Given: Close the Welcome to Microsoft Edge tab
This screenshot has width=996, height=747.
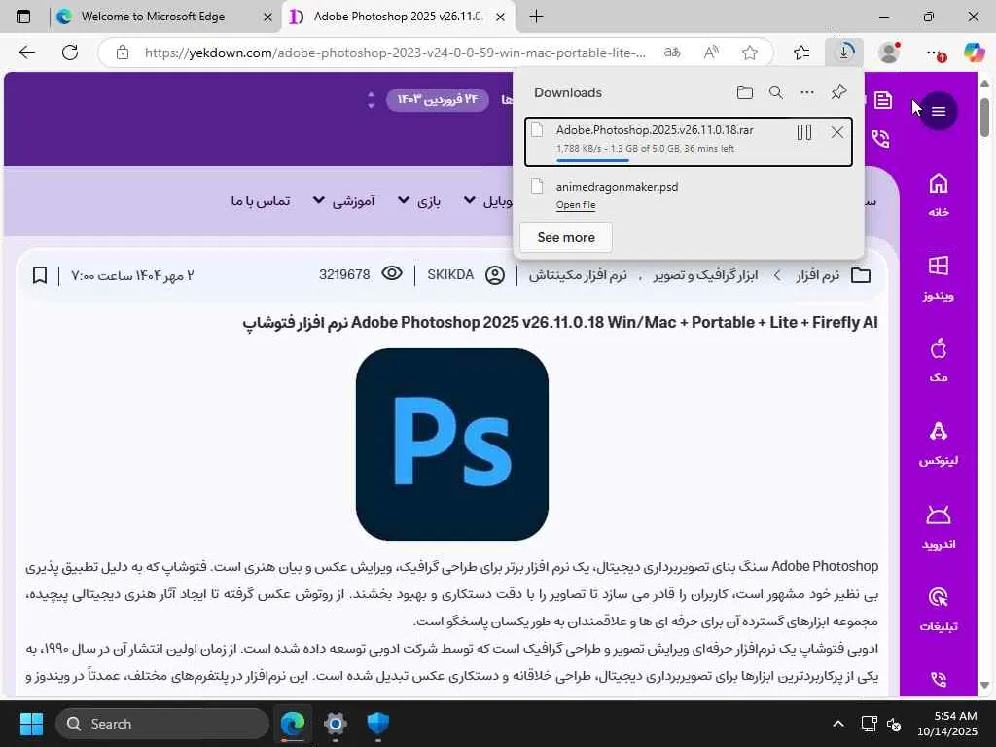Looking at the screenshot, I should [268, 18].
